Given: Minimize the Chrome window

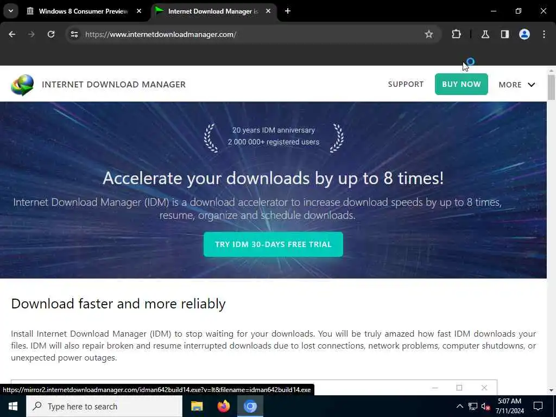Looking at the screenshot, I should pyautogui.click(x=493, y=11).
